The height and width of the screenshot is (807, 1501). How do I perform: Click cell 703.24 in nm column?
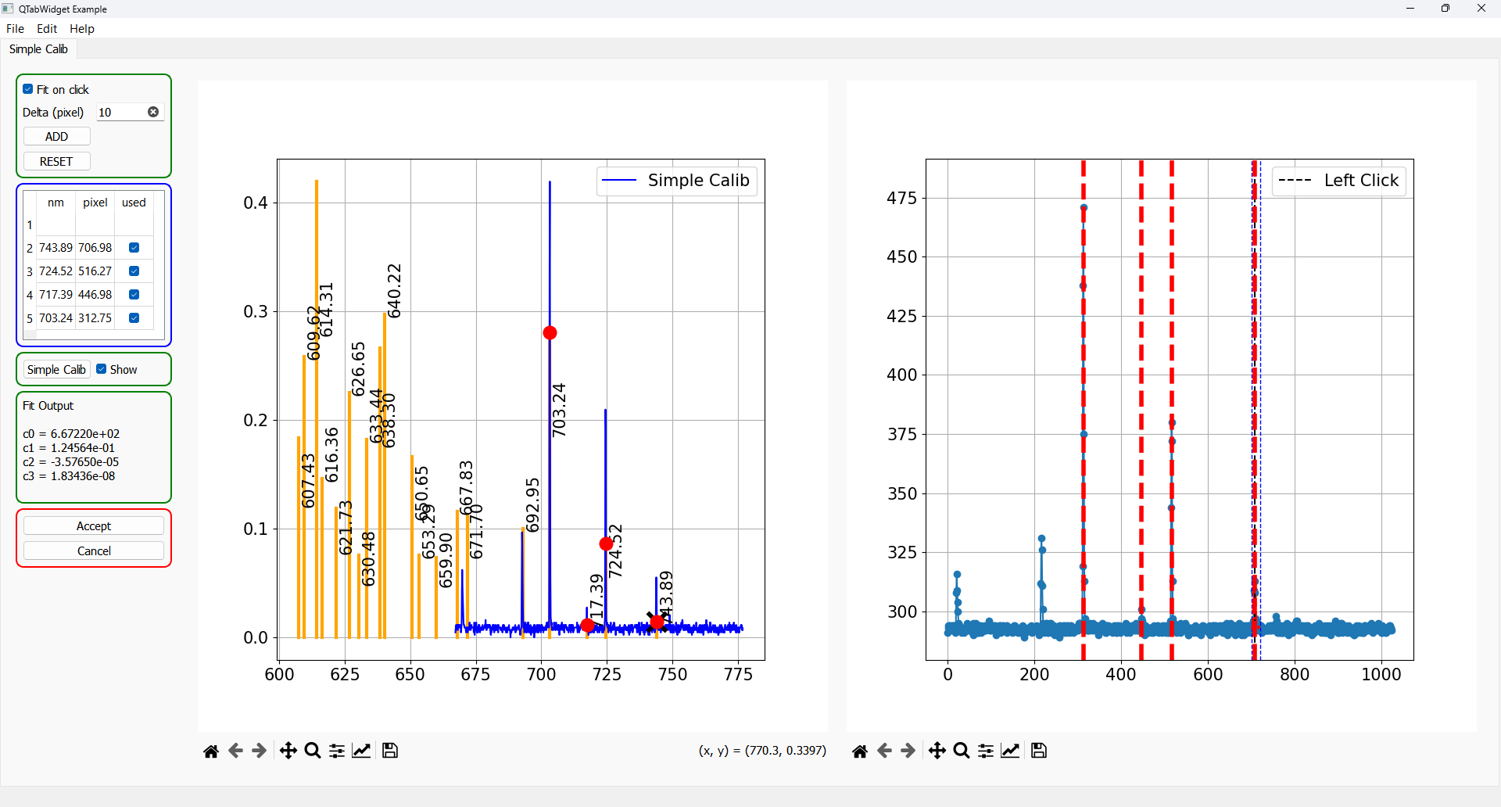pyautogui.click(x=56, y=318)
